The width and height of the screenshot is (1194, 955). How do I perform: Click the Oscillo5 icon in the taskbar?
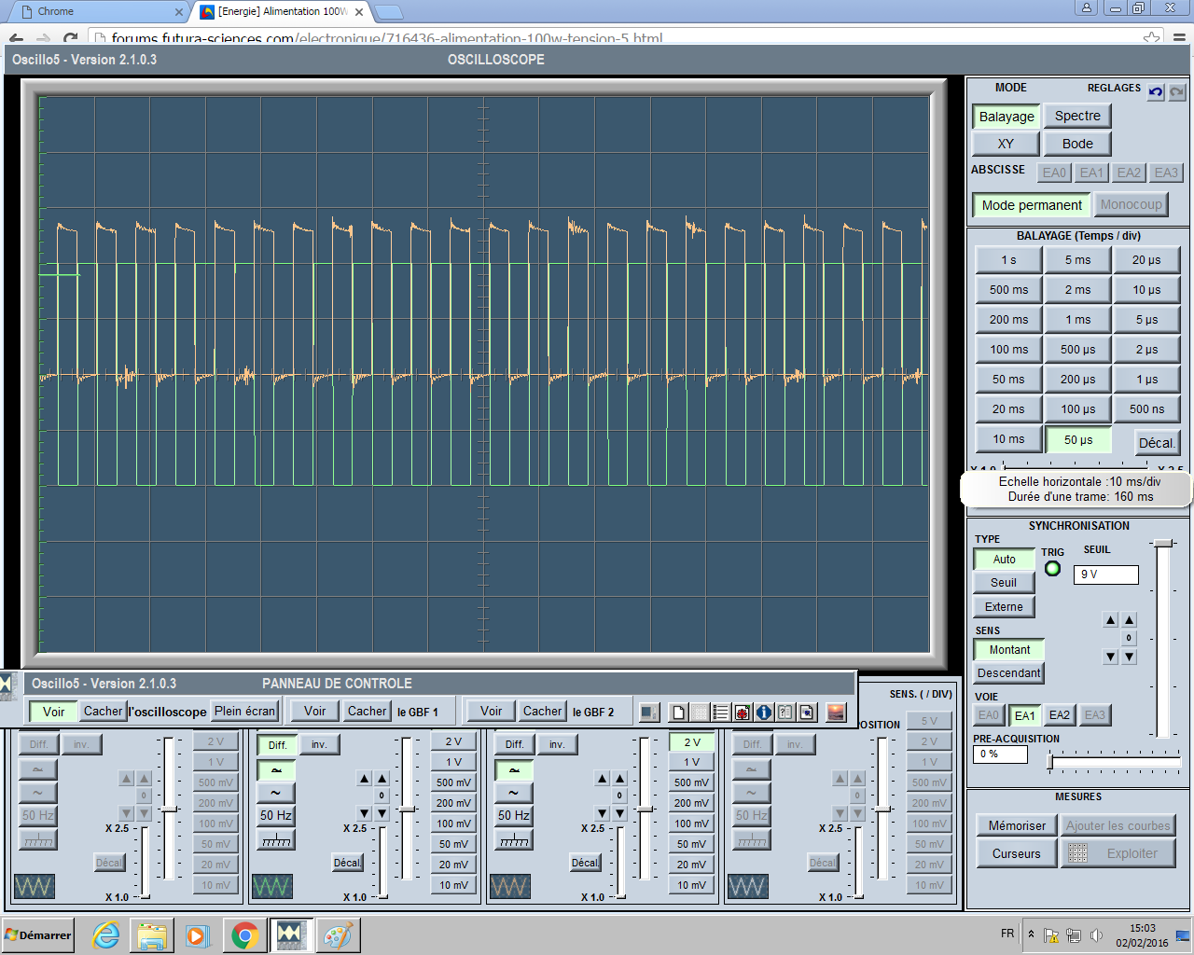tap(290, 934)
